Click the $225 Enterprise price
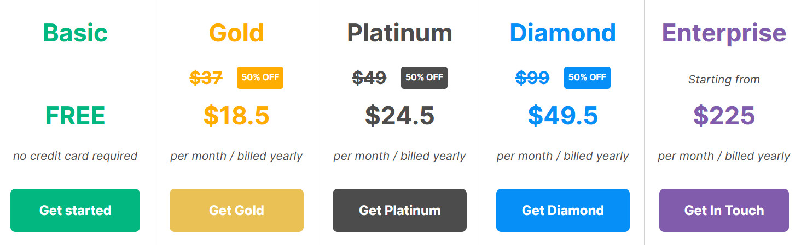The height and width of the screenshot is (245, 801). pyautogui.click(x=723, y=116)
